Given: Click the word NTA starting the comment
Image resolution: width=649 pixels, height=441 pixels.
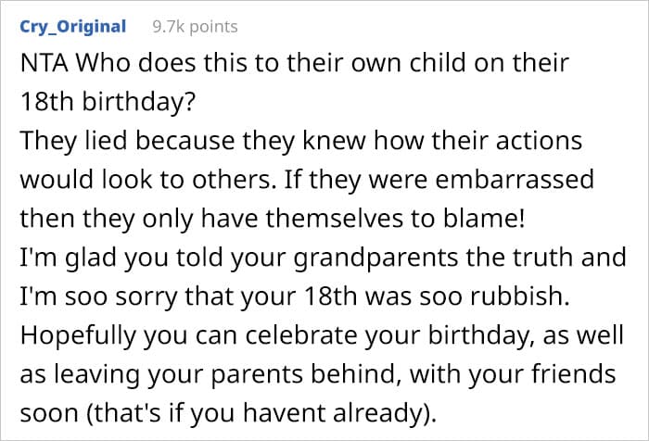Looking at the screenshot, I should click(x=44, y=63).
